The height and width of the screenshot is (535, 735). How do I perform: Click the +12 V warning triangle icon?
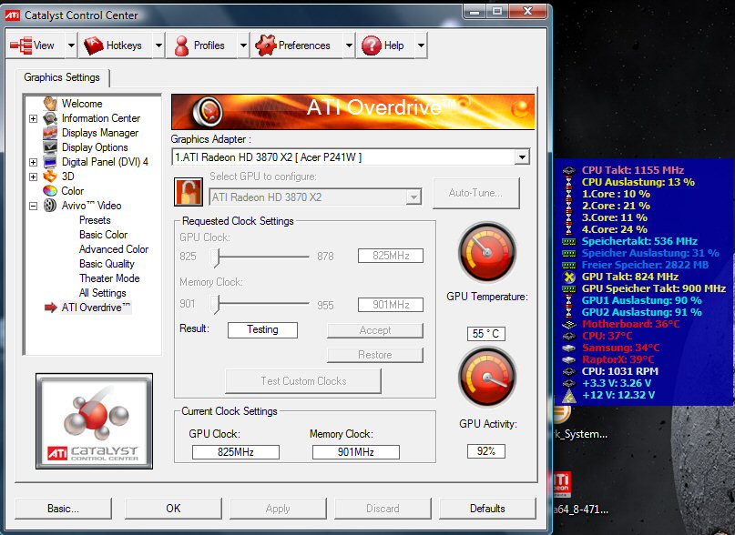(x=568, y=396)
